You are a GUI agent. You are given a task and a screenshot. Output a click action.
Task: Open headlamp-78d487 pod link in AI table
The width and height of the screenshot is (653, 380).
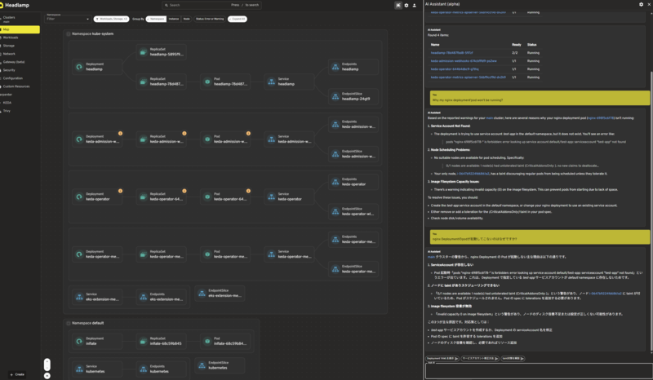[x=451, y=53]
